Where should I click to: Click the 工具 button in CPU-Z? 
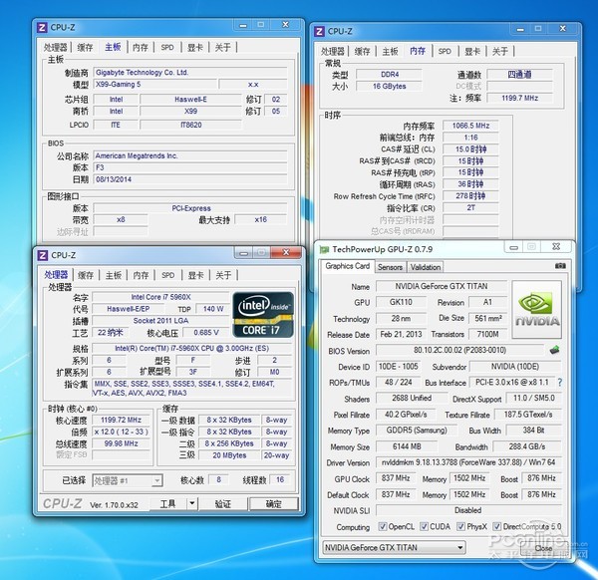[167, 503]
